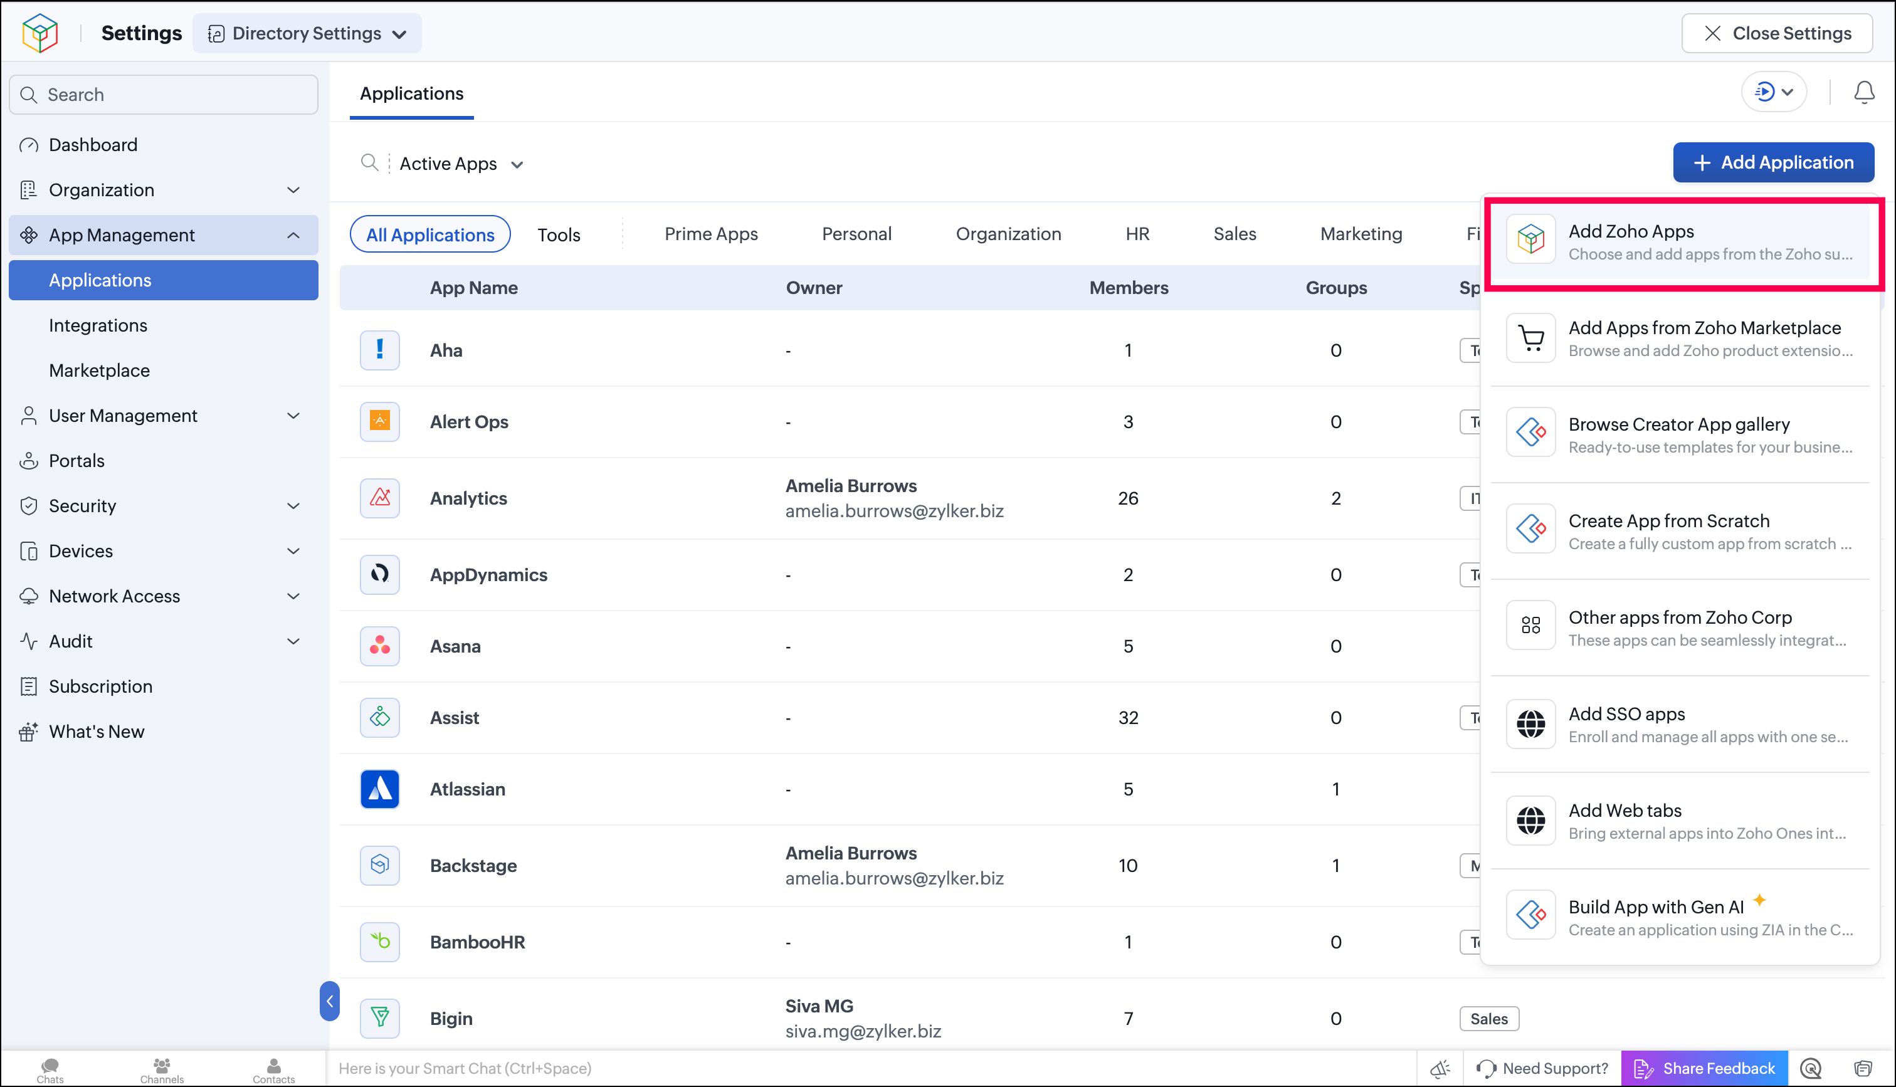Image resolution: width=1896 pixels, height=1087 pixels.
Task: Switch to the Organization category tab
Action: (x=1008, y=234)
